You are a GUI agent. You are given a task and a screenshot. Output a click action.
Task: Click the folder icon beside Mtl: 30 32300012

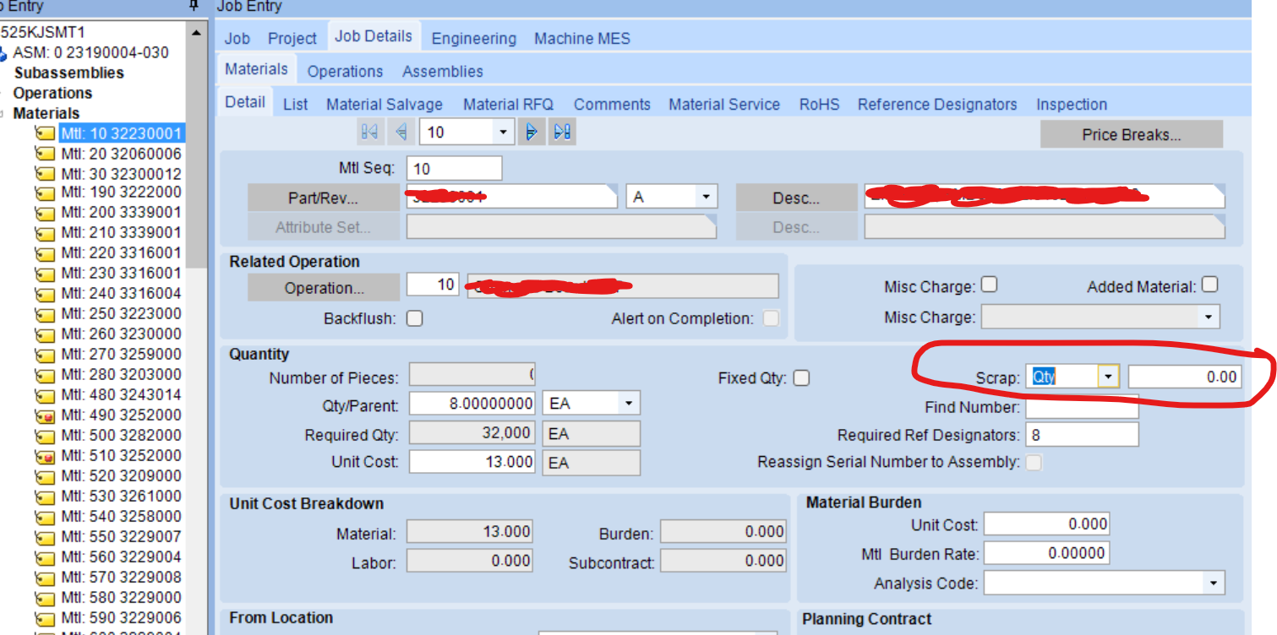point(44,174)
